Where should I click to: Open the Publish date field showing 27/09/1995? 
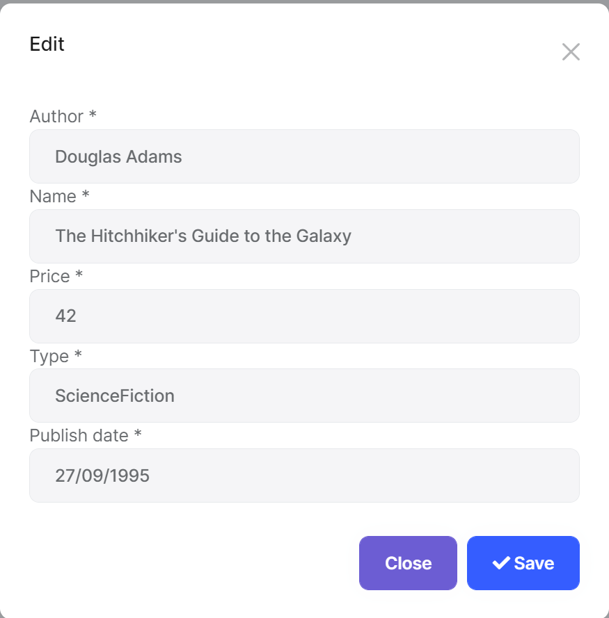pyautogui.click(x=304, y=475)
